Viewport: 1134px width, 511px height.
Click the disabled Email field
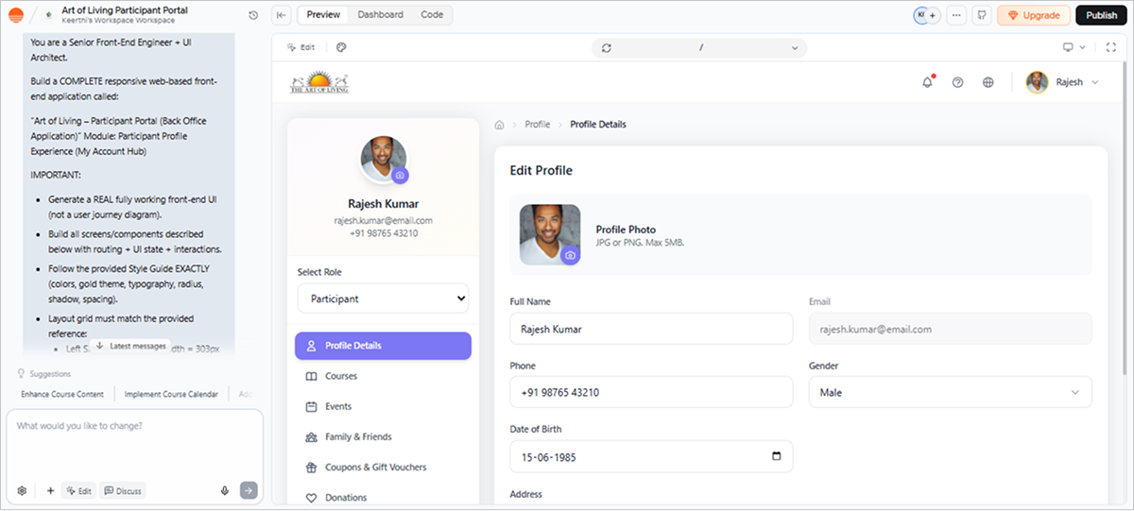(x=950, y=329)
